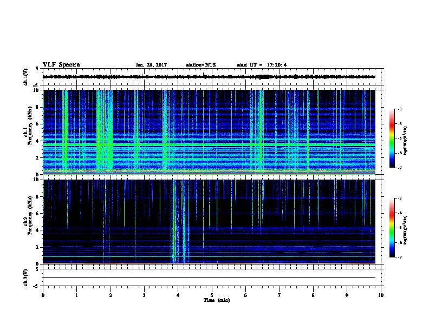Click the ch.2 spectrogram burst near 4 min
This screenshot has height=331, width=429.
tap(180, 222)
